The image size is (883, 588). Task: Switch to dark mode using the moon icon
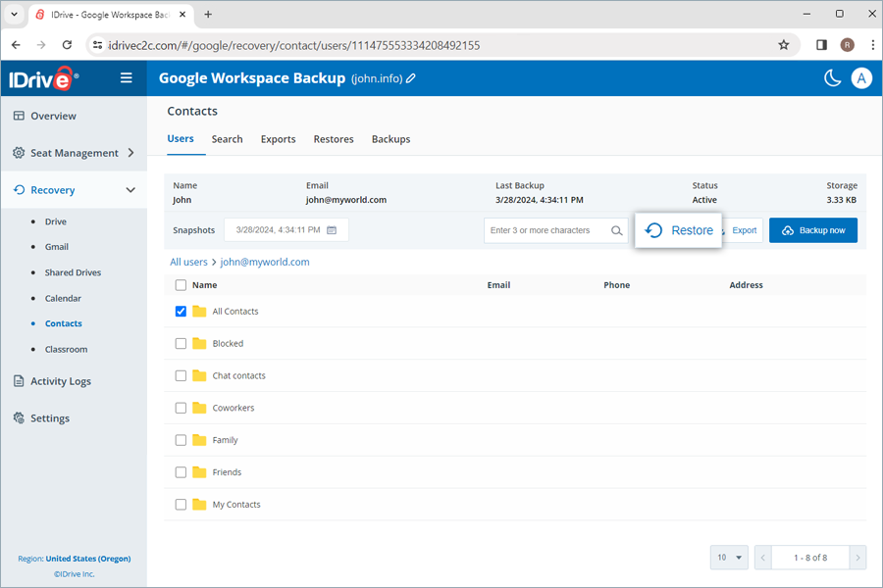(831, 77)
